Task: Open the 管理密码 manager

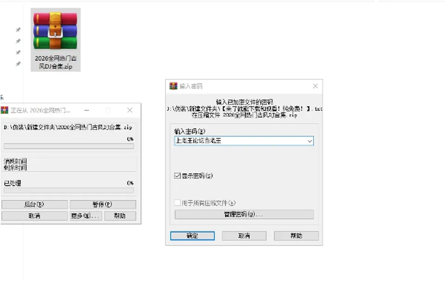Action: point(244,215)
